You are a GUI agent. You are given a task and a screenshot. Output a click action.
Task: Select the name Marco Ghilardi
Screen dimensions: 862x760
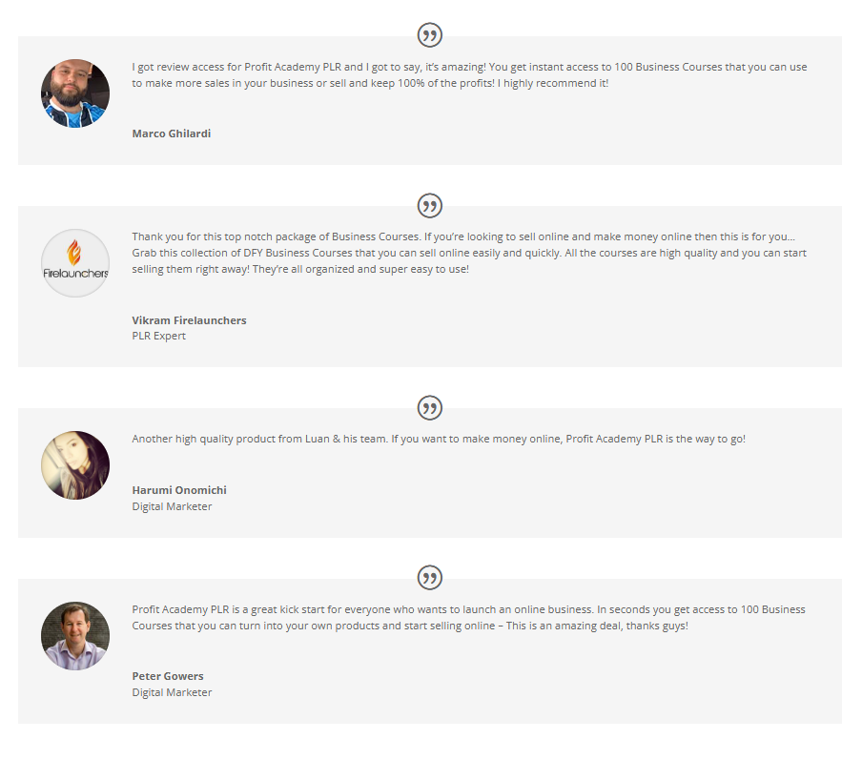pyautogui.click(x=172, y=134)
